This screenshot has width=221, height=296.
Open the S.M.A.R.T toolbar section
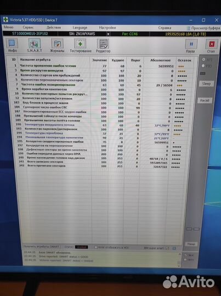point(35,45)
